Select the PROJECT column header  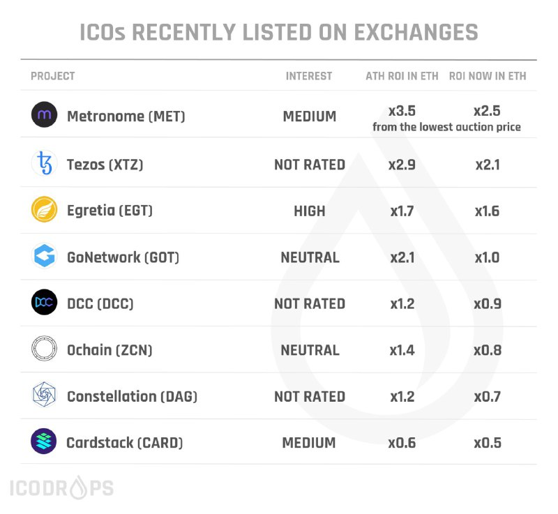pos(53,76)
